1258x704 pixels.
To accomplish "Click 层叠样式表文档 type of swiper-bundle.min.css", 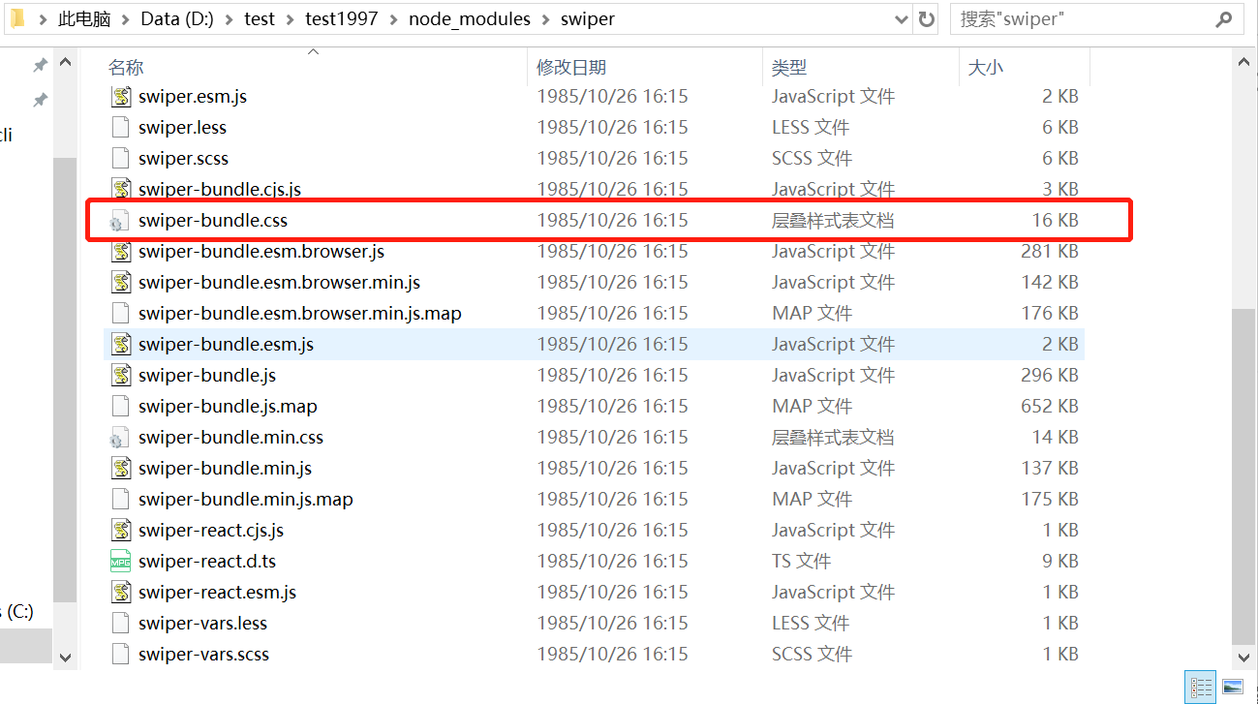I will 832,438.
